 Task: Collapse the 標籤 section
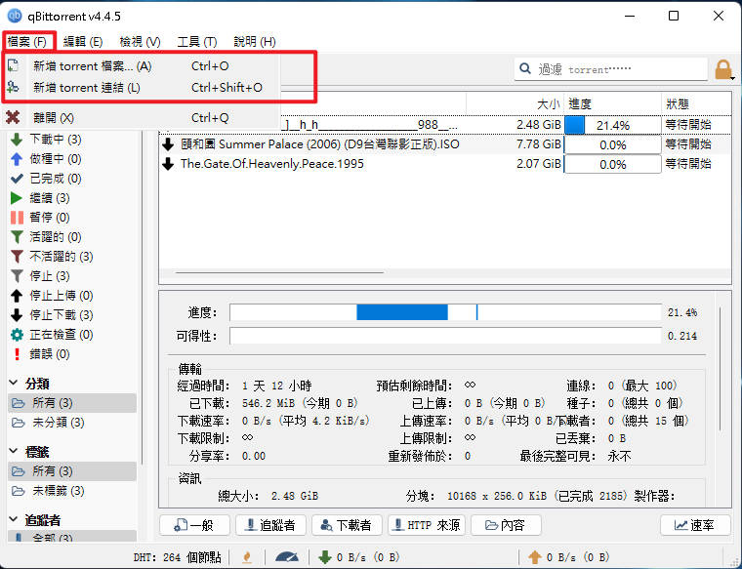(x=14, y=451)
